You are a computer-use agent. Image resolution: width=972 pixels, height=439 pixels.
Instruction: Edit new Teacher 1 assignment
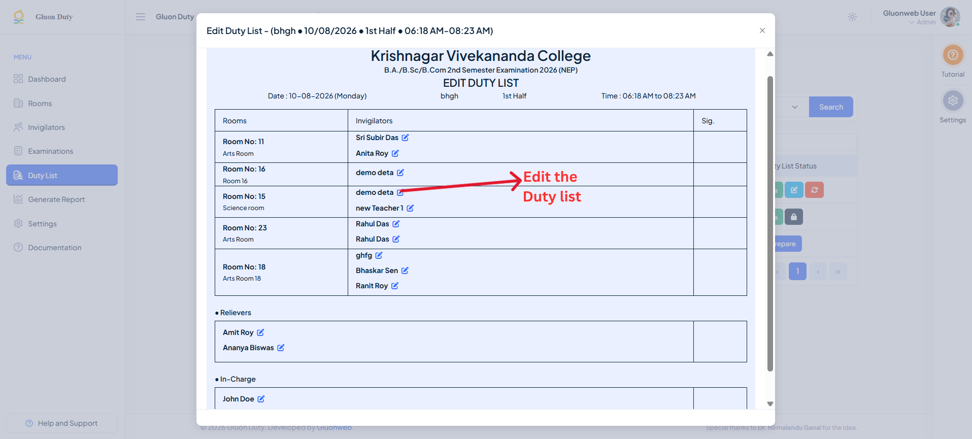tap(410, 208)
